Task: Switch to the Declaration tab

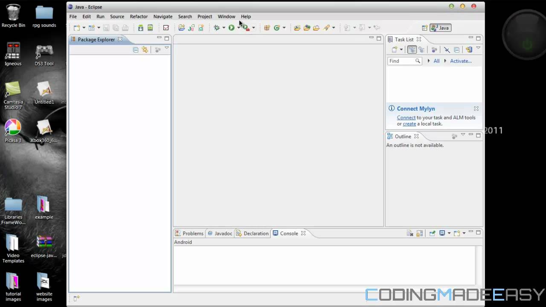Action: pos(252,234)
